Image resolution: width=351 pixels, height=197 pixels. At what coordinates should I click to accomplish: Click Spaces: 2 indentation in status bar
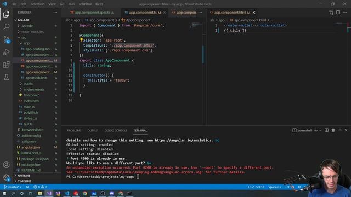tap(275, 187)
